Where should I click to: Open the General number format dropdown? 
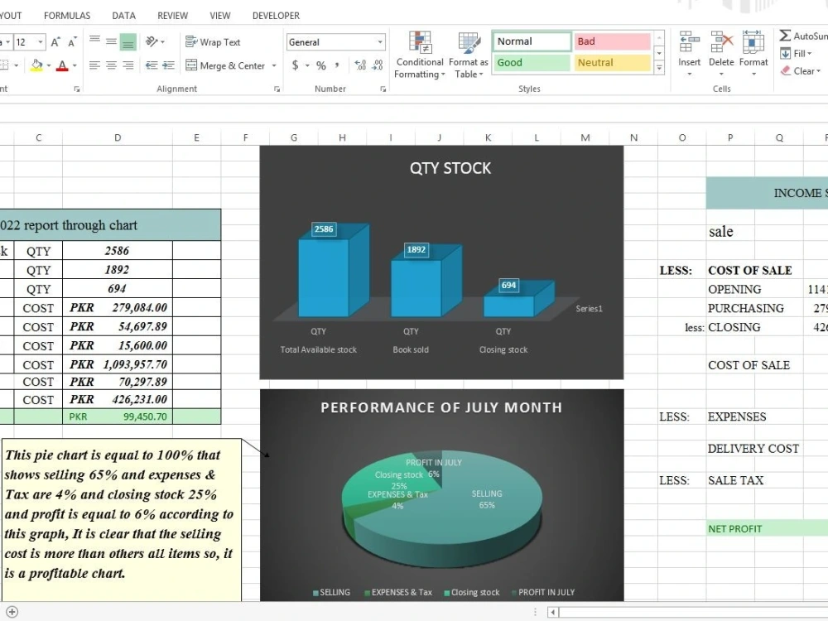click(380, 42)
